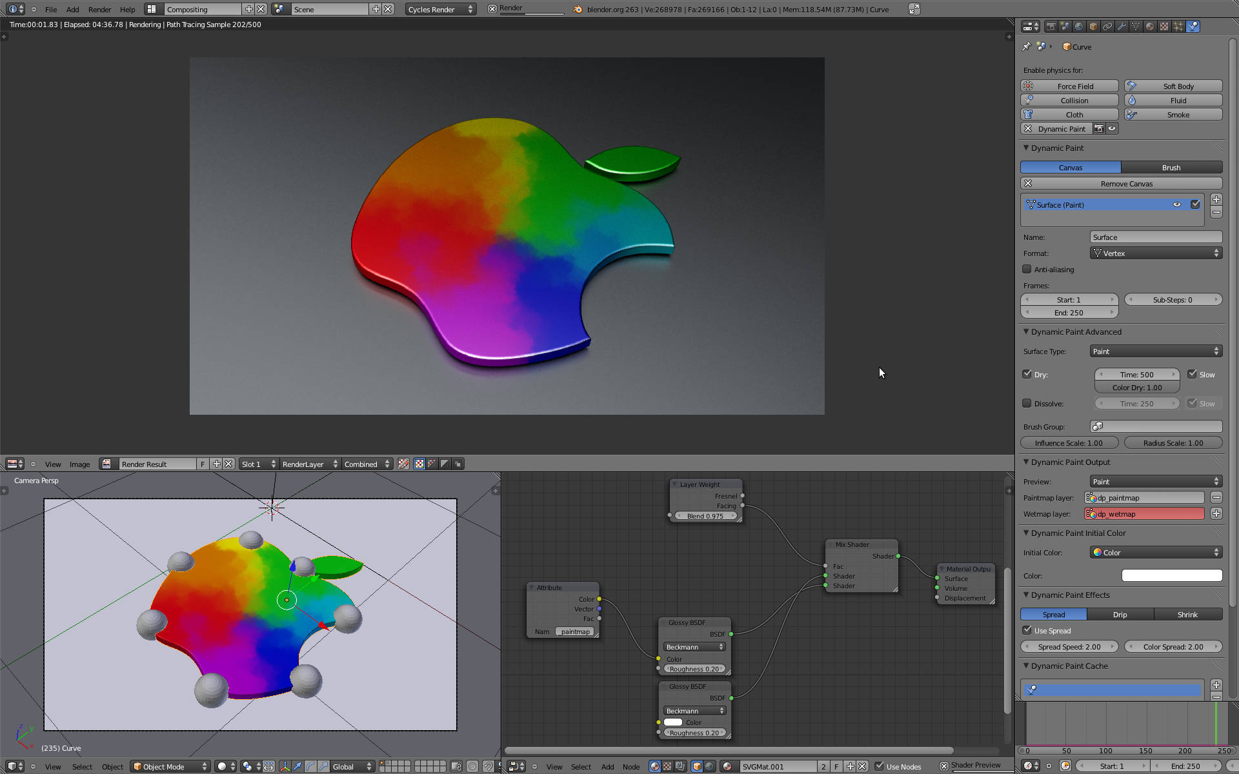Click the Canvas button in Dynamic Paint
This screenshot has height=774, width=1239.
coord(1069,167)
